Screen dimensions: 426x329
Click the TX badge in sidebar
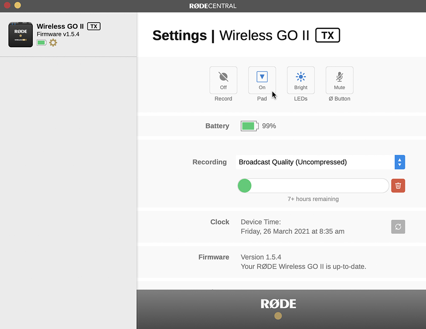coord(94,26)
